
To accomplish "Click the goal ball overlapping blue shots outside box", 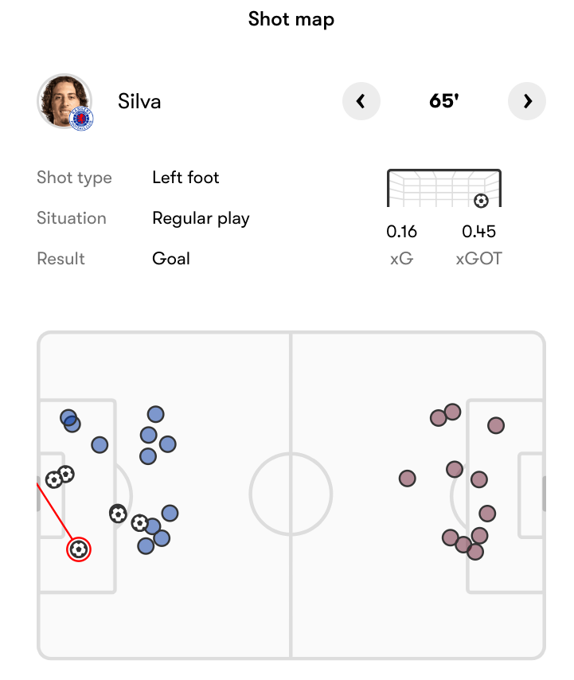I will (139, 523).
